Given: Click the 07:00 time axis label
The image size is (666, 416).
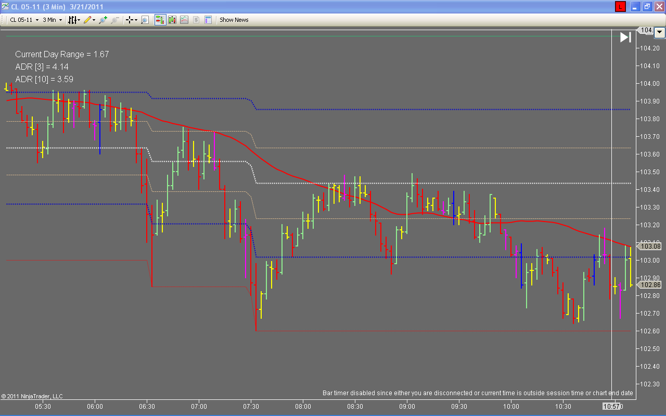Looking at the screenshot, I should (199, 407).
